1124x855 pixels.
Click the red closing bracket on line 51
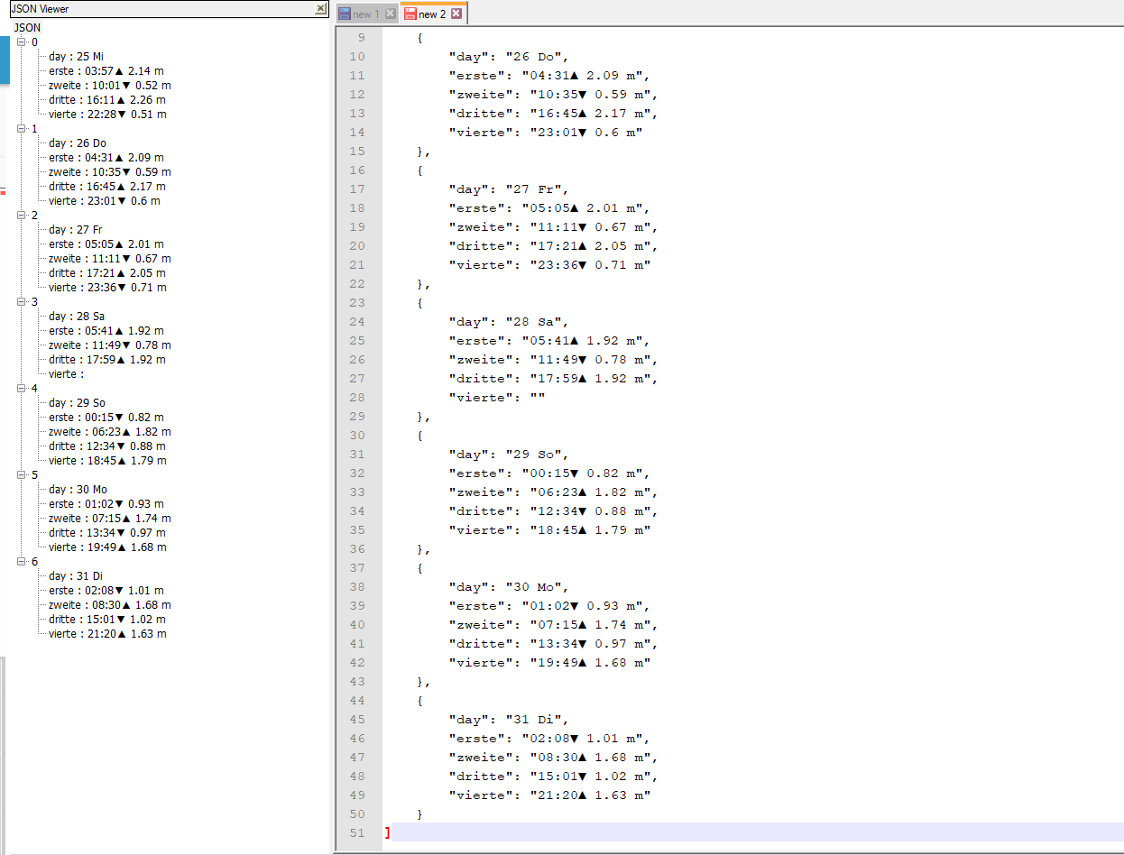387,832
